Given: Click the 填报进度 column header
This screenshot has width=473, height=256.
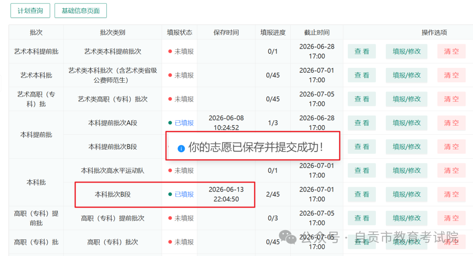Looking at the screenshot, I should [273, 32].
